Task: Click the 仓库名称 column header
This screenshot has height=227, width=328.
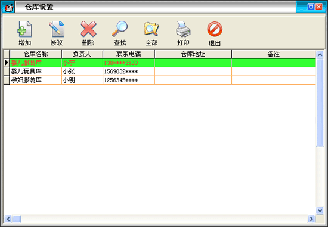Action: tap(36, 54)
